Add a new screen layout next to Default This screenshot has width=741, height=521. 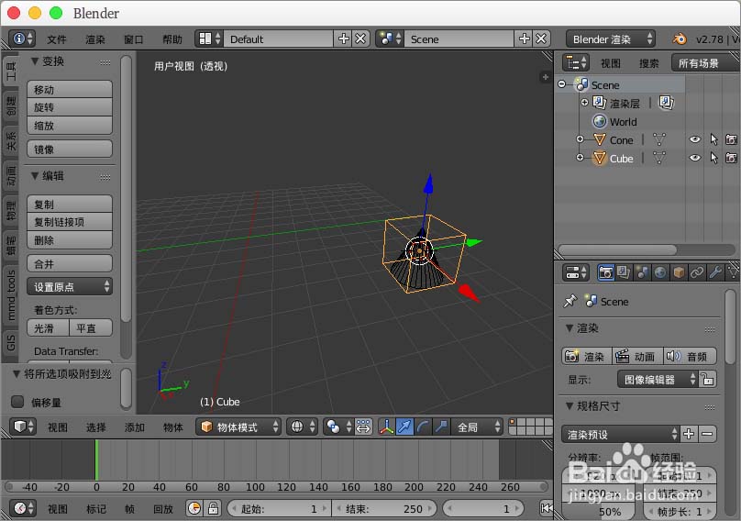click(344, 39)
